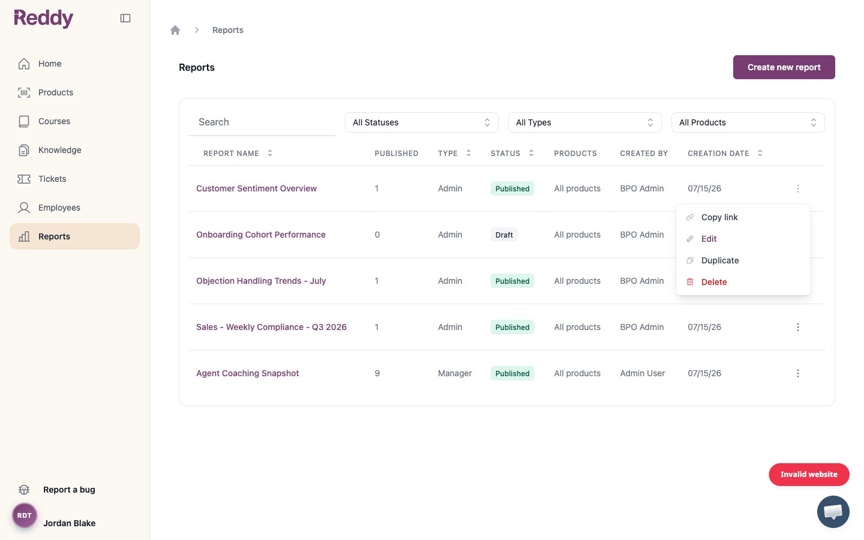Go to Home in the sidebar

point(74,64)
